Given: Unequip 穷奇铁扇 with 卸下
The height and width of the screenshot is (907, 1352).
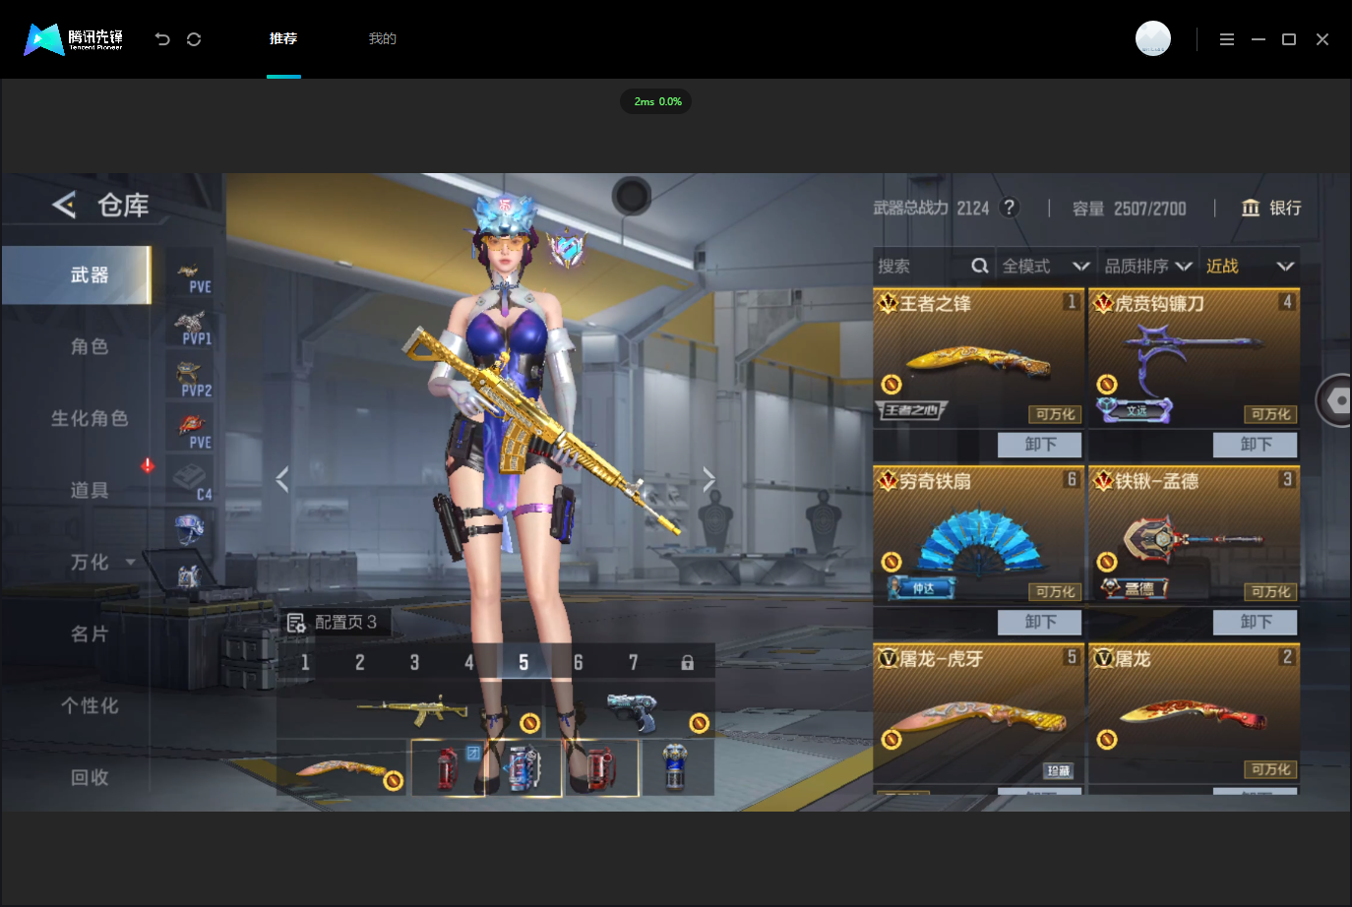Looking at the screenshot, I should point(1040,622).
